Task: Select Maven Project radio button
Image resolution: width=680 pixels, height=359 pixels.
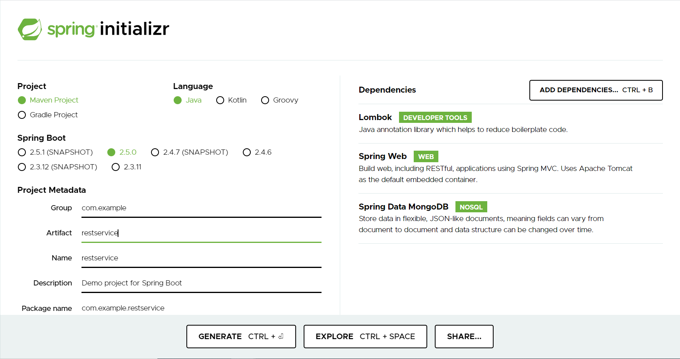Action: pos(22,100)
